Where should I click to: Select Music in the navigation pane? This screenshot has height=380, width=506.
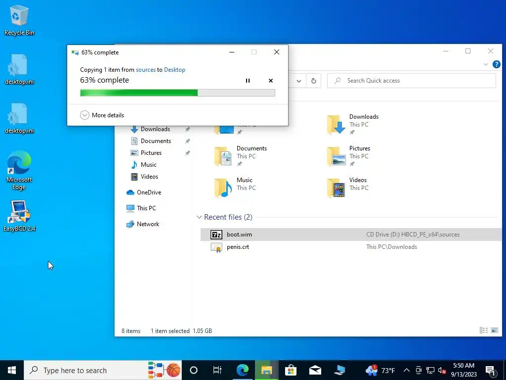click(x=148, y=165)
